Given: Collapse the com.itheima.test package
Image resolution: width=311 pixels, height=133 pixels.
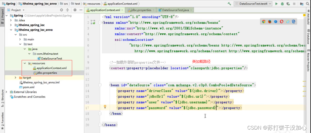Looking at the screenshot, I should point(29,54).
